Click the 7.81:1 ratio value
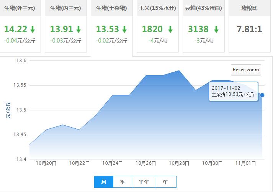 [249, 29]
